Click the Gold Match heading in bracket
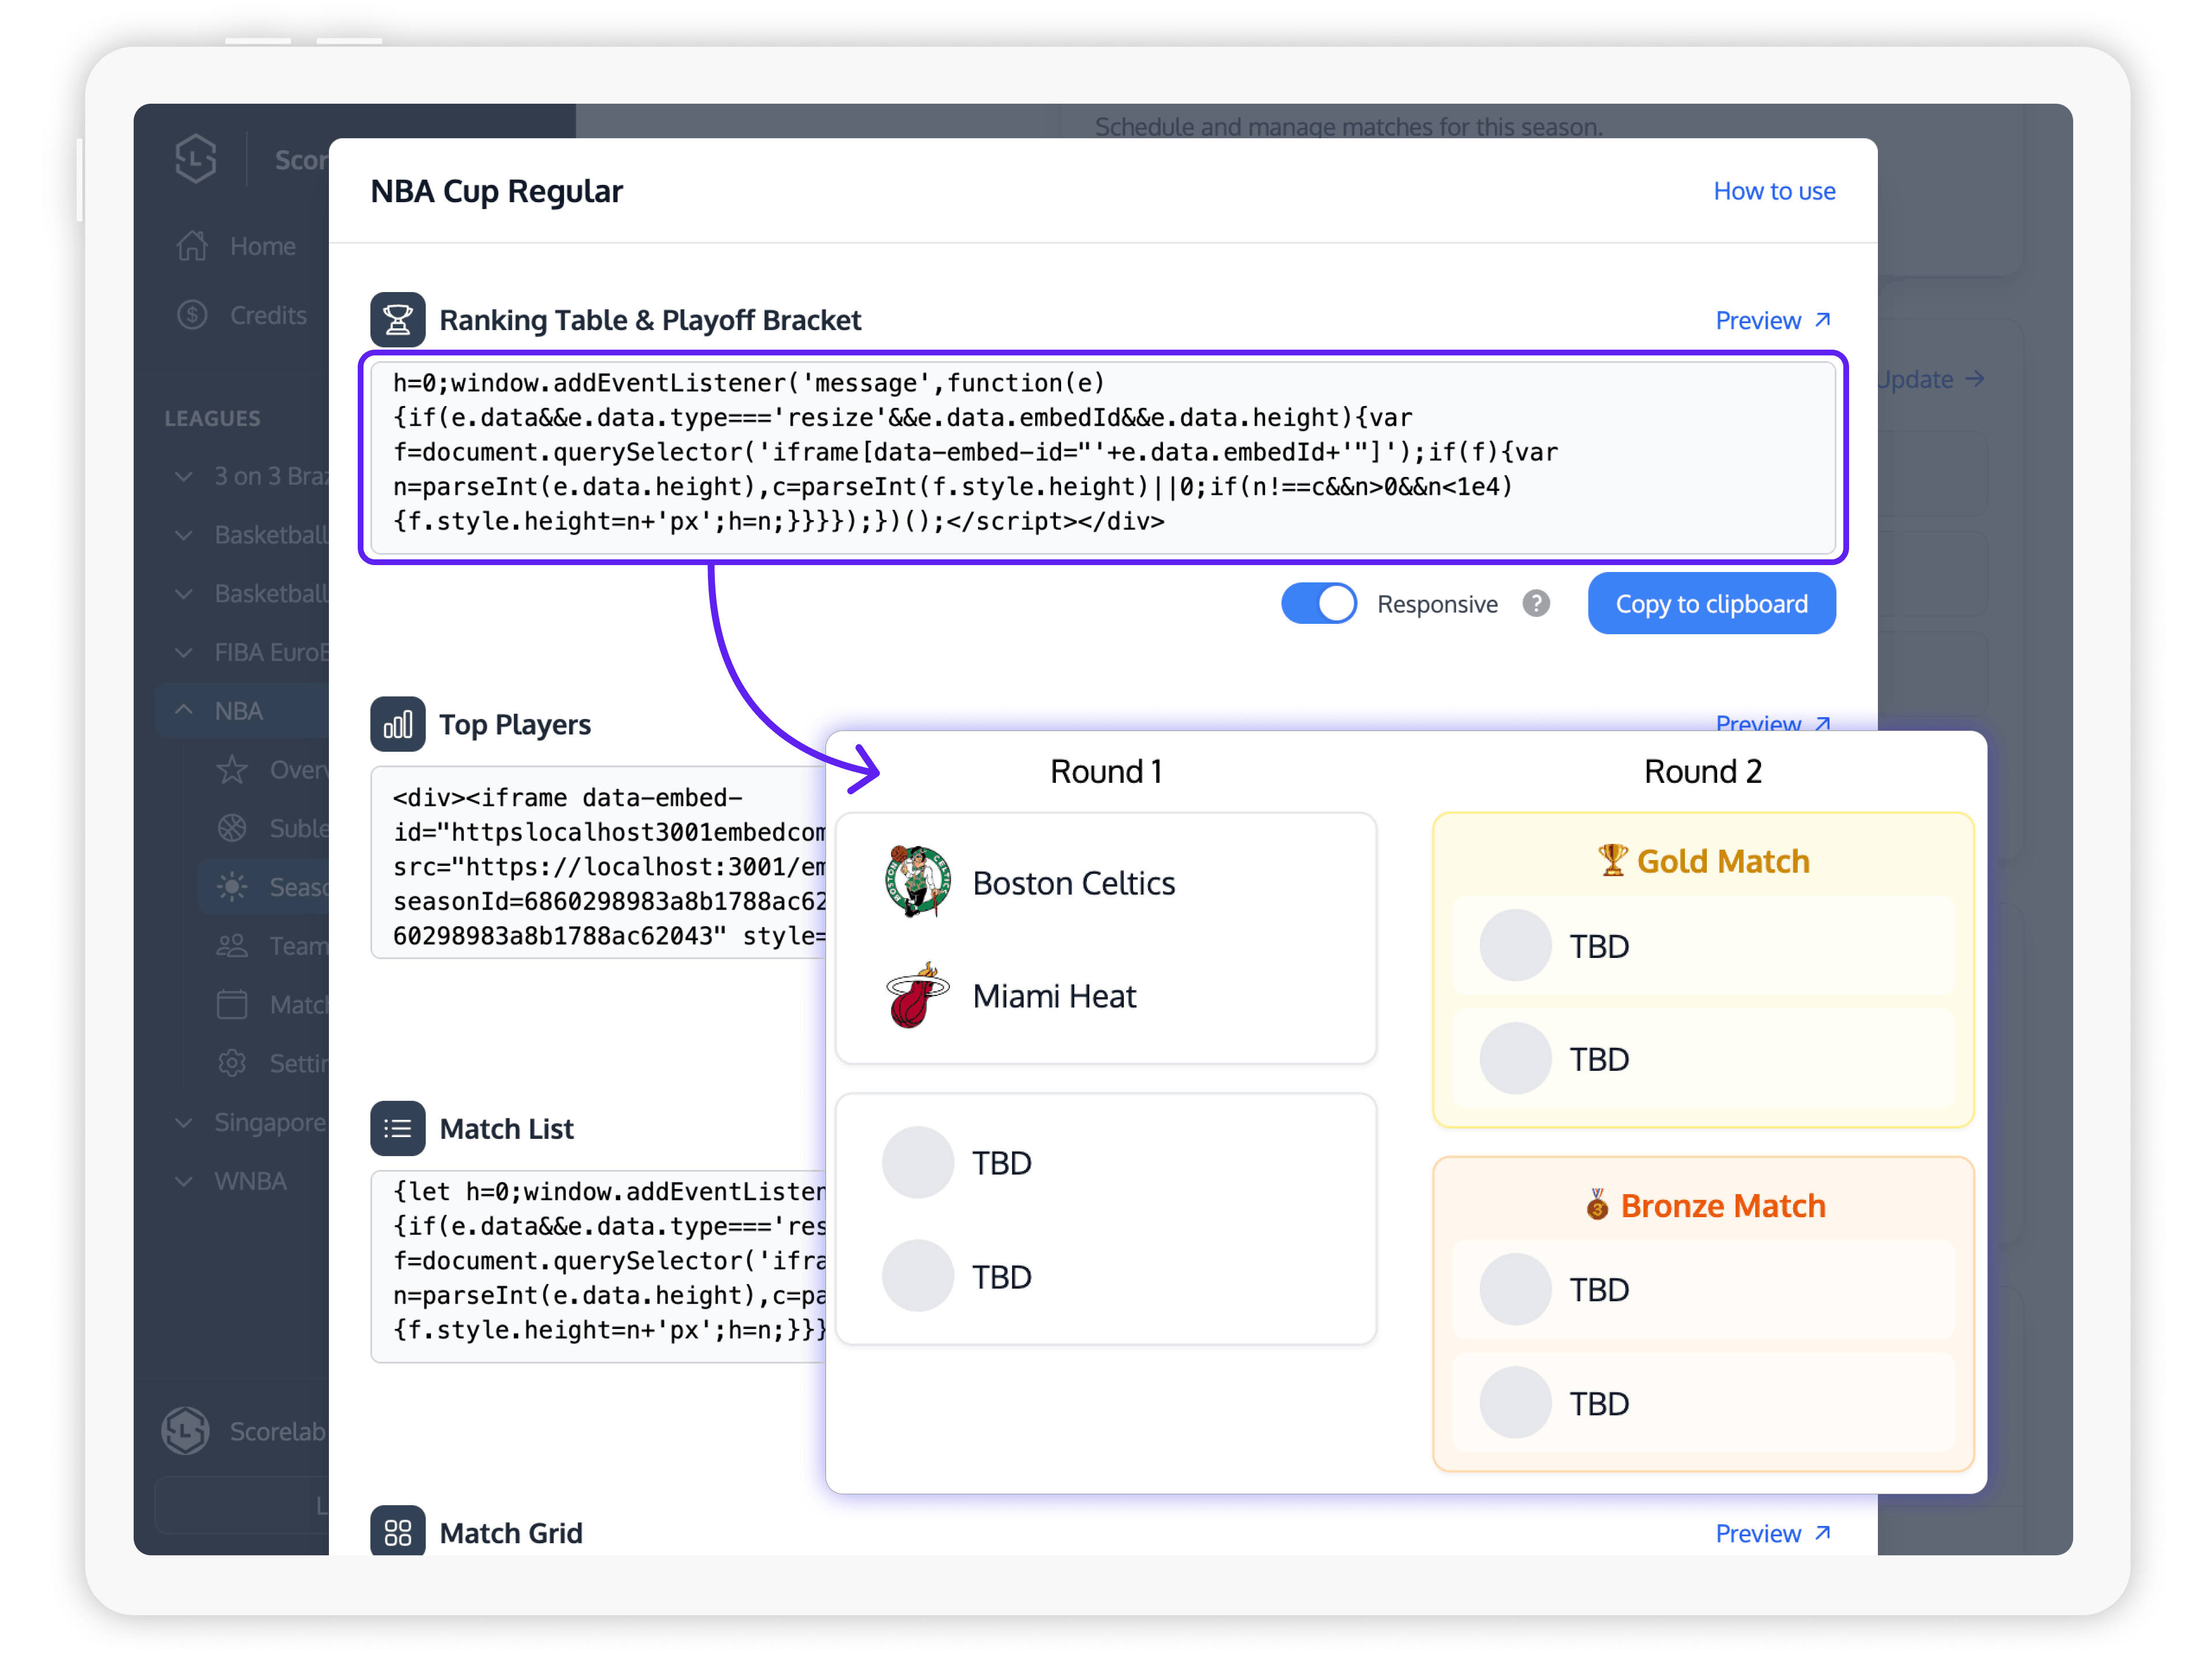 [1703, 861]
